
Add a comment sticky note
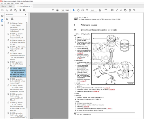click(x=112, y=10)
